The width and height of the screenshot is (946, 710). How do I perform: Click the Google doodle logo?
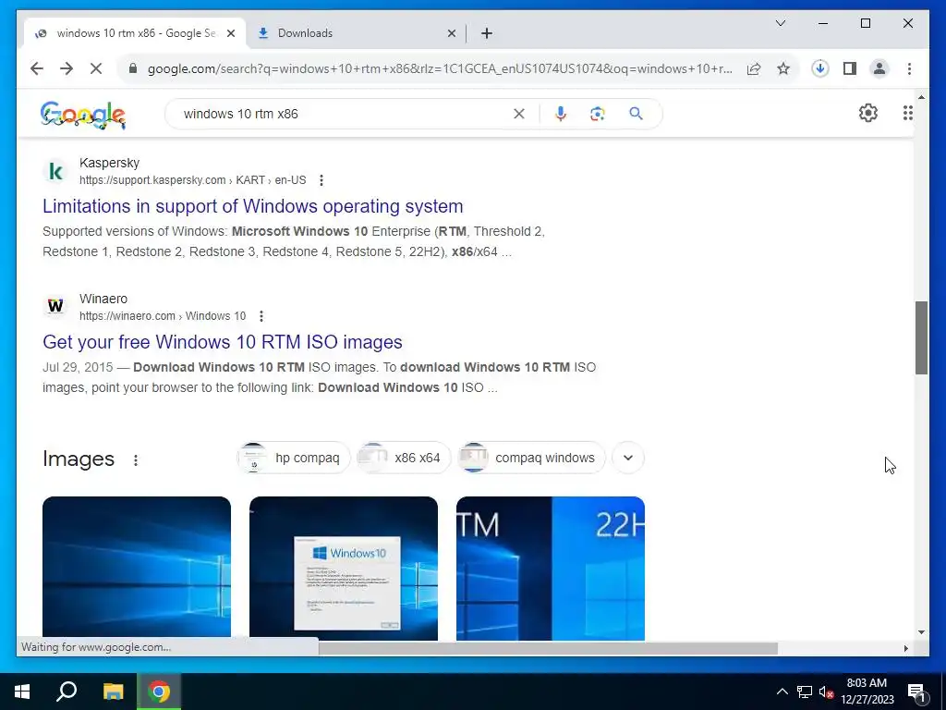pos(83,115)
